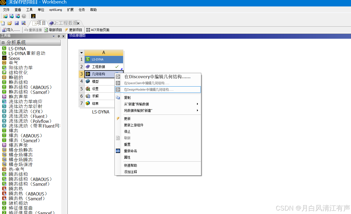The image size is (351, 214).
Task: Click the 静磁的 toolbox icon
Action: tap(4, 77)
